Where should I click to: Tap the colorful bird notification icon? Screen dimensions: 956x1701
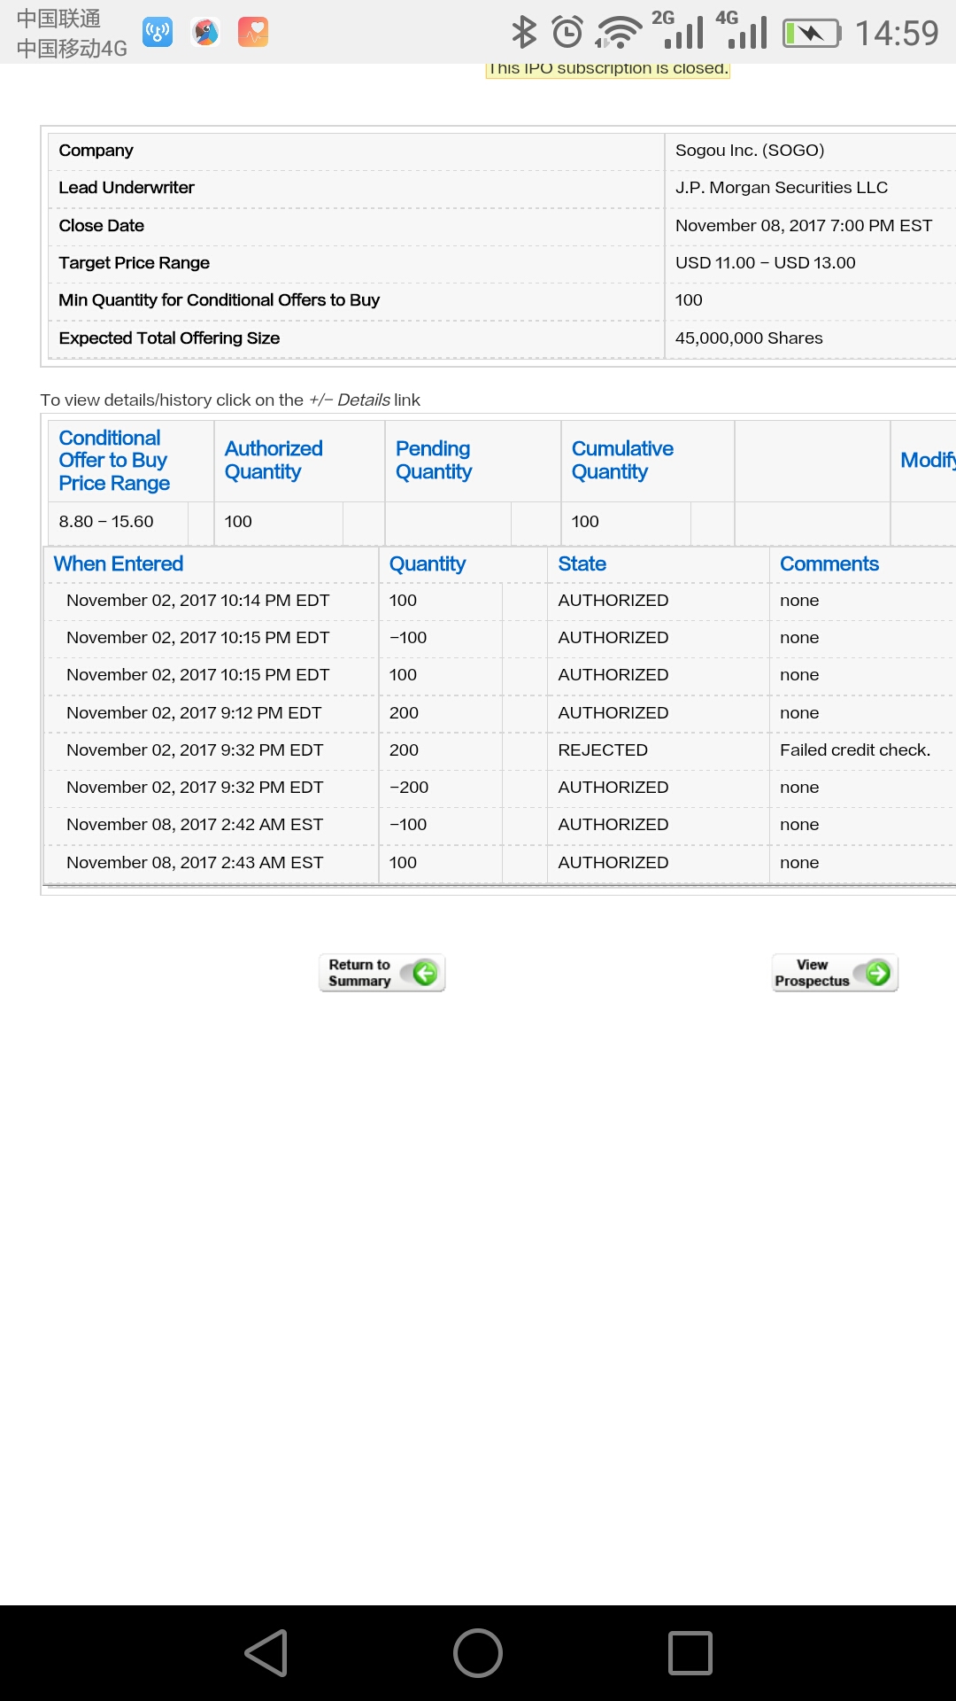(205, 33)
